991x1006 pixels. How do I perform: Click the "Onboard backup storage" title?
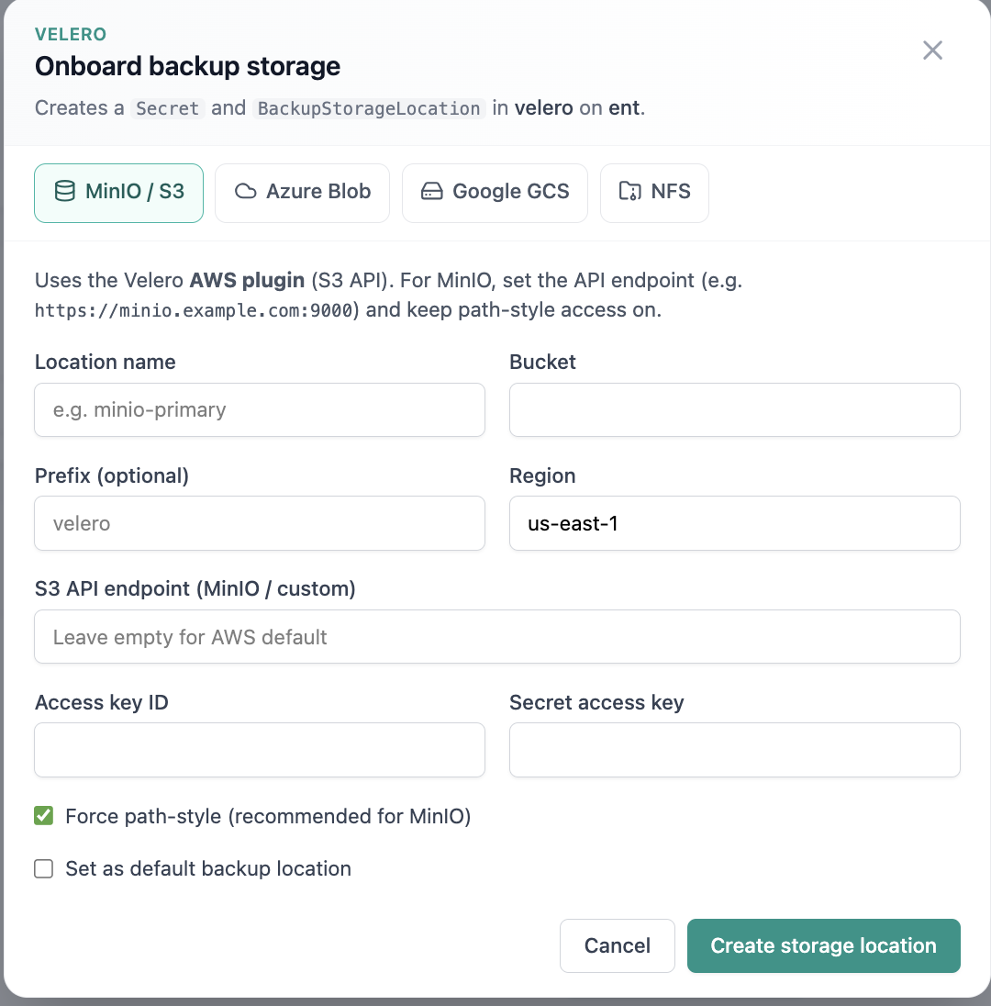187,66
